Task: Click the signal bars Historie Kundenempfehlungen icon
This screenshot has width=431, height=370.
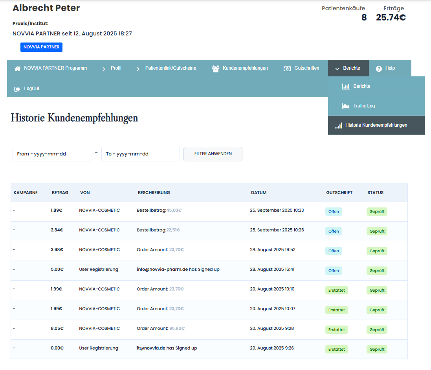Action: (338, 126)
